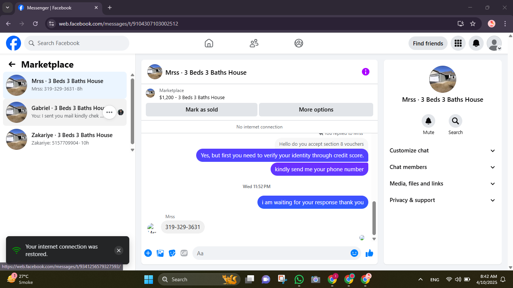The image size is (513, 288).
Task: Expand the Chat members section
Action: click(x=443, y=167)
